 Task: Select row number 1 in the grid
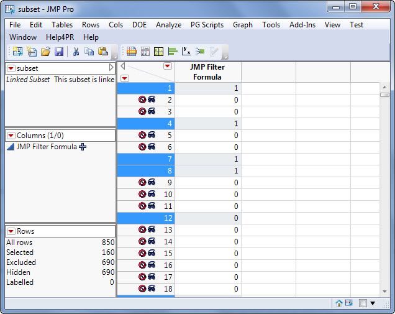point(146,88)
